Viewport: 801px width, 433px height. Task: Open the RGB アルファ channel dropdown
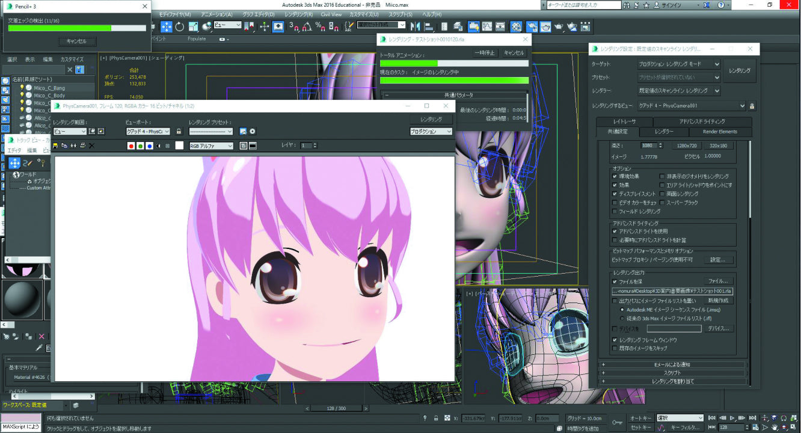210,146
